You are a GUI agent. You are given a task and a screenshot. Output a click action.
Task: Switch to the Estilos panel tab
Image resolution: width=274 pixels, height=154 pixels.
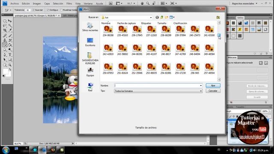click(x=240, y=18)
